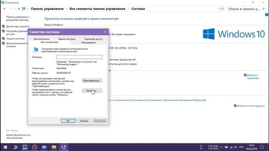Image resolution: width=269 pixels, height=151 pixels.
Task: Open 'Панель управления — домашняя страница' link
Action: [18, 18]
